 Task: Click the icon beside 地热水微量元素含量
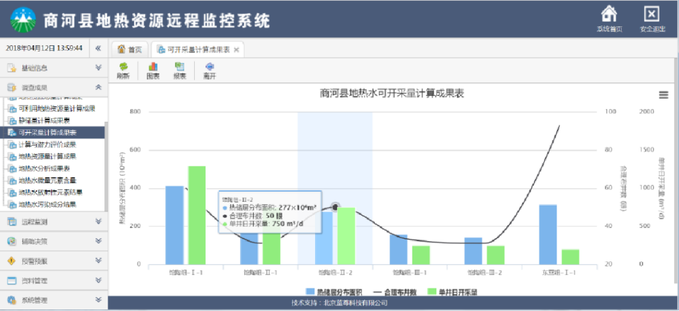point(13,180)
